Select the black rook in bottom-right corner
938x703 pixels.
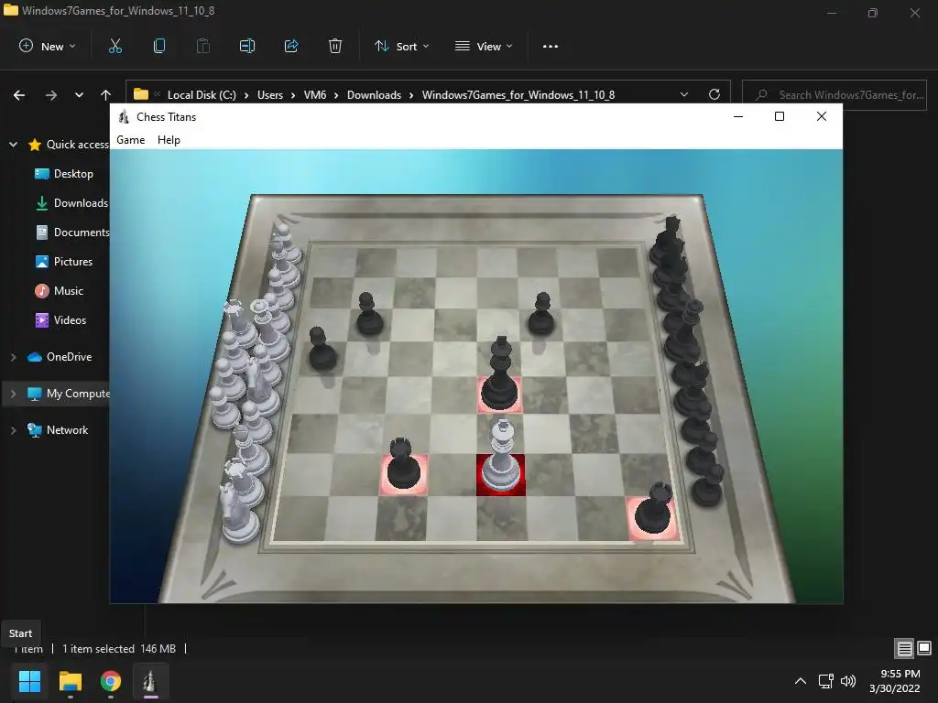point(652,509)
